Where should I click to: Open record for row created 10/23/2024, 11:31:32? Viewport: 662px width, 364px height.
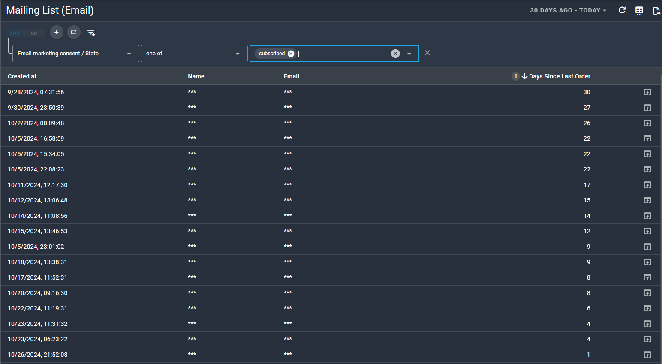coord(647,324)
